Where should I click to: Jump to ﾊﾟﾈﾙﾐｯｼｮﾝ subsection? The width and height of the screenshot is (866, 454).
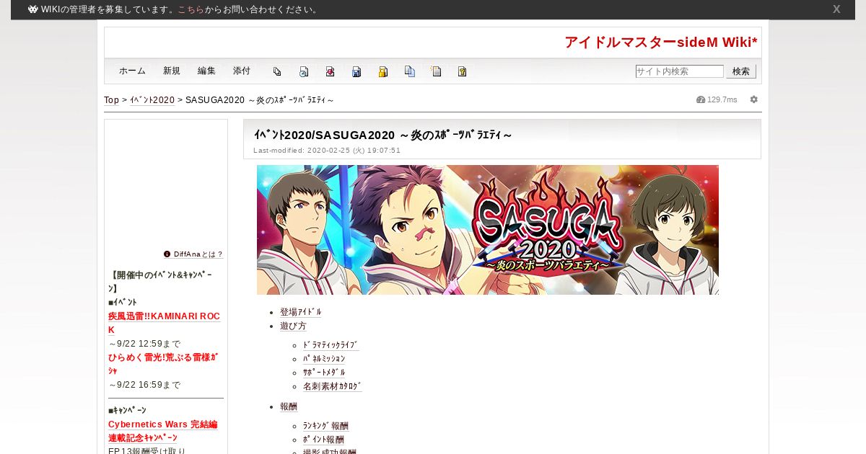pos(324,359)
